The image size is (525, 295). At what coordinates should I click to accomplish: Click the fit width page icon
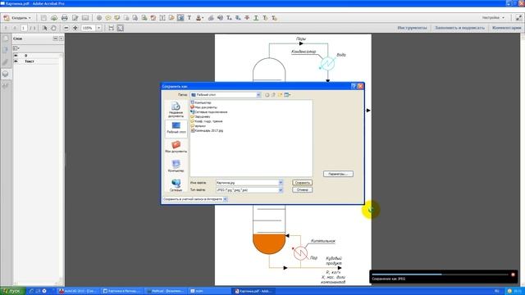tap(112, 28)
